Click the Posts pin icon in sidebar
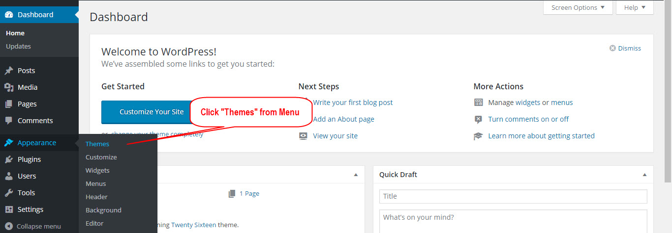 9,71
